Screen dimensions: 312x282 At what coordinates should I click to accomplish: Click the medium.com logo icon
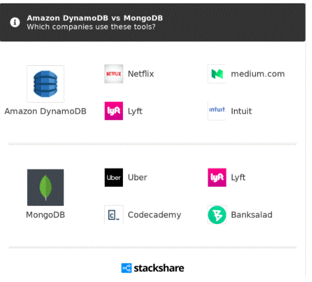click(217, 74)
